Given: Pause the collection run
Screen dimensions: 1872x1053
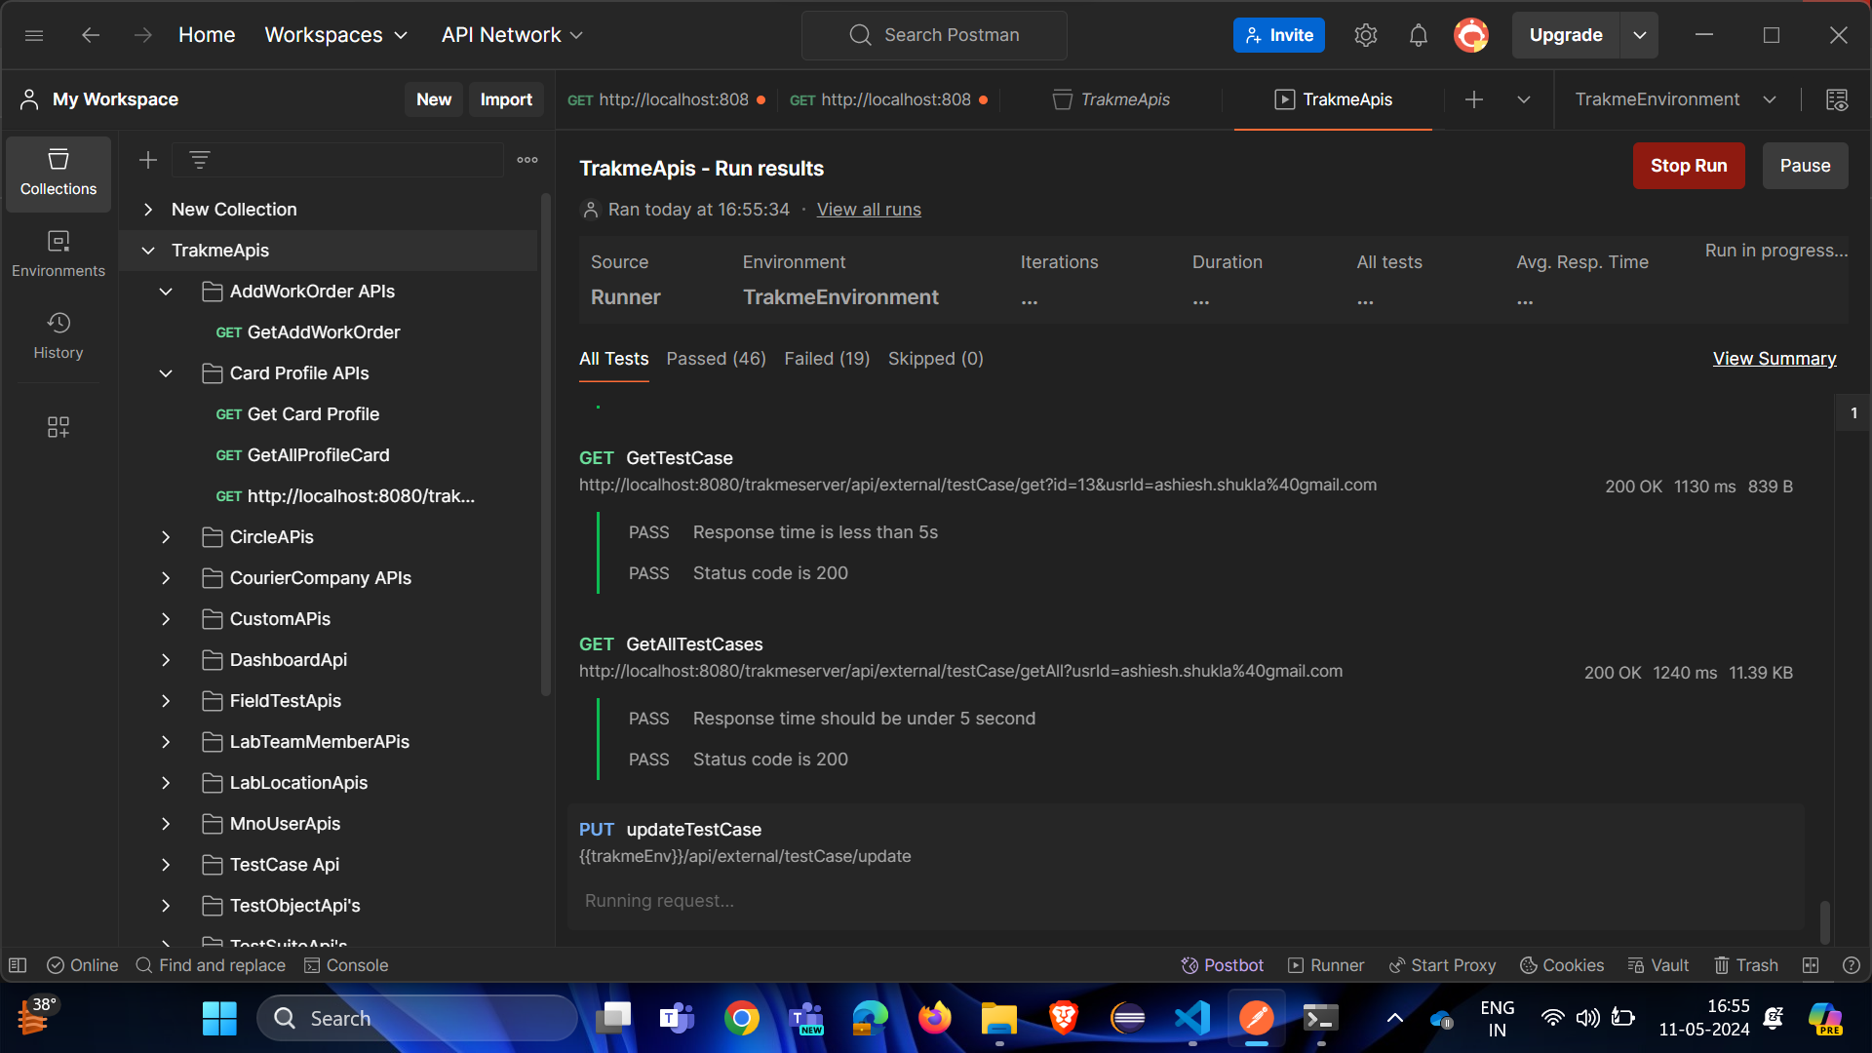Looking at the screenshot, I should click(x=1805, y=166).
